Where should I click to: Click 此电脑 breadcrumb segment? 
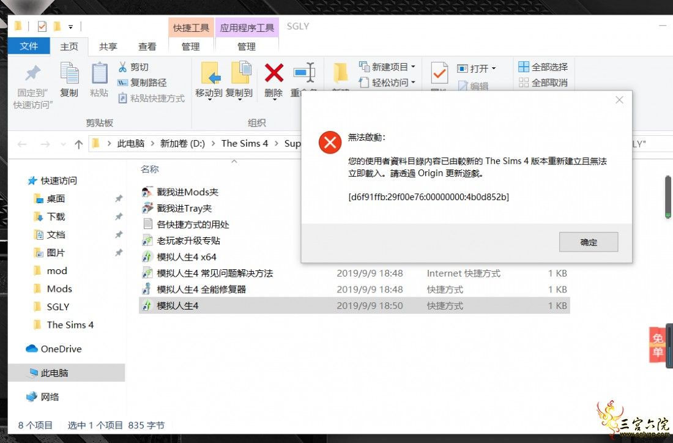tap(131, 144)
